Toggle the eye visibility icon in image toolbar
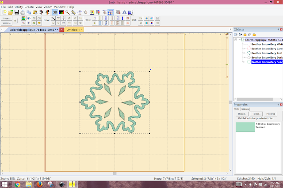 (29, 18)
